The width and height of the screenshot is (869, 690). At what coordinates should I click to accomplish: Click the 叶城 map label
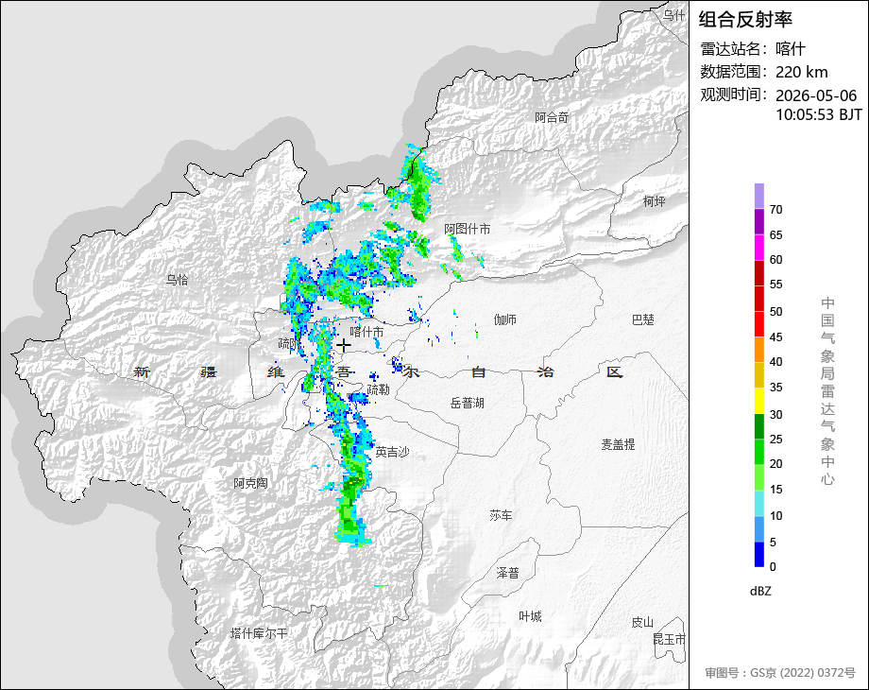[x=530, y=616]
